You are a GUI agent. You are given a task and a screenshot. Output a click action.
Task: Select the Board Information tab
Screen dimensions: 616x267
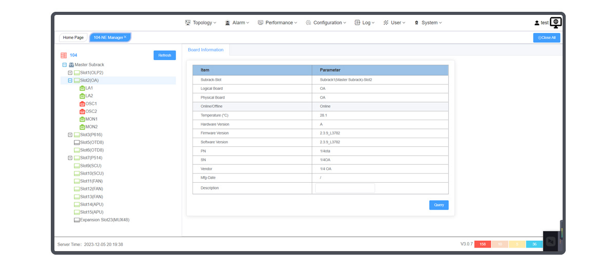coord(206,50)
